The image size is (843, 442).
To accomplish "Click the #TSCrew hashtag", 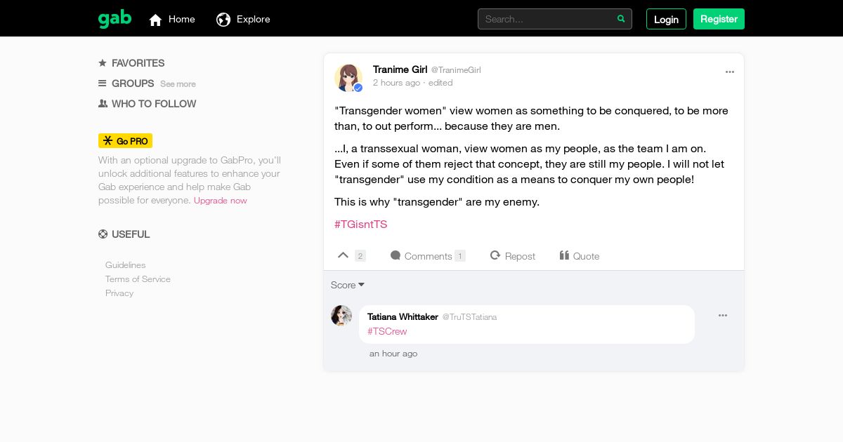I will tap(387, 331).
